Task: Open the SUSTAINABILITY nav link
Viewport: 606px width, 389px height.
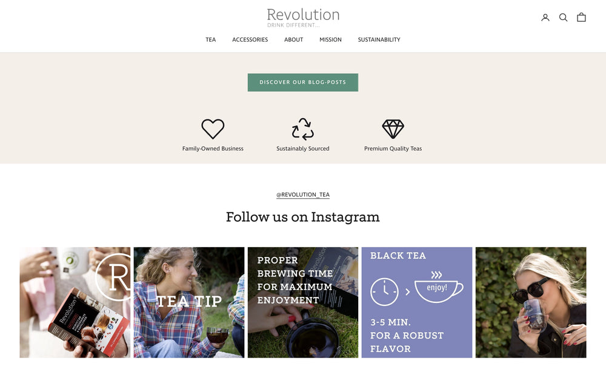Action: tap(379, 39)
